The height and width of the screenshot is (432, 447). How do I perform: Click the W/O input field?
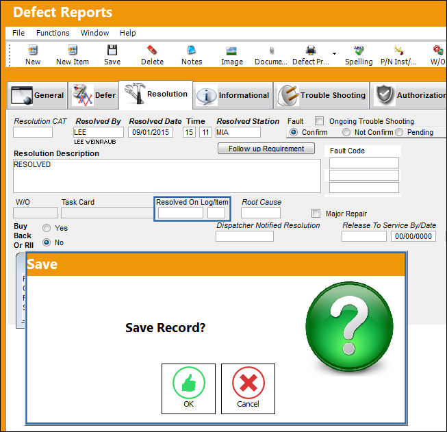[36, 213]
